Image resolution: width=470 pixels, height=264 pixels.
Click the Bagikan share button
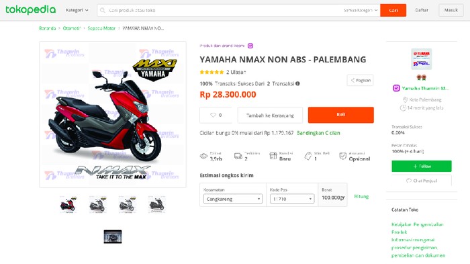point(360,81)
